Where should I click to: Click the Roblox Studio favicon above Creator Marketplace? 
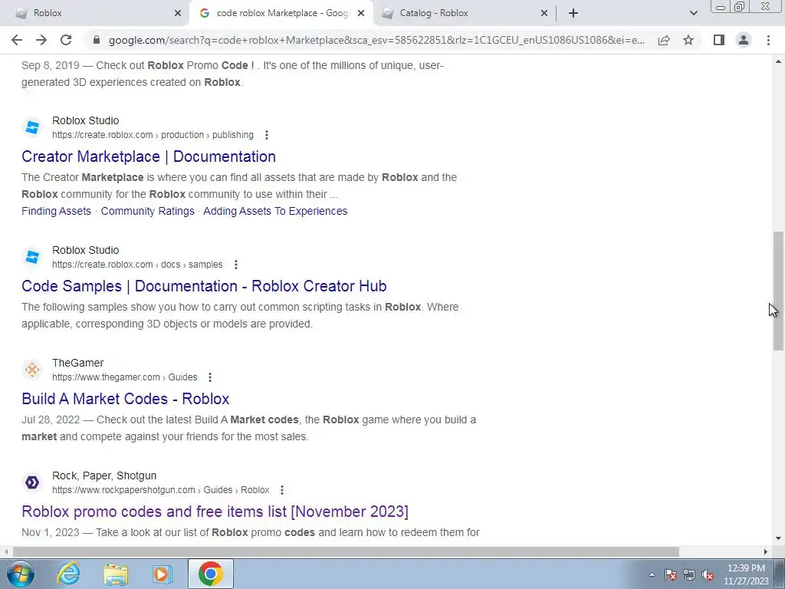pyautogui.click(x=32, y=127)
